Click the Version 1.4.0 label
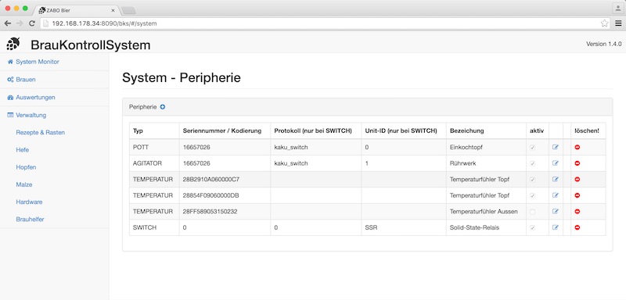Screen dimensions: 626x300 click(x=603, y=44)
